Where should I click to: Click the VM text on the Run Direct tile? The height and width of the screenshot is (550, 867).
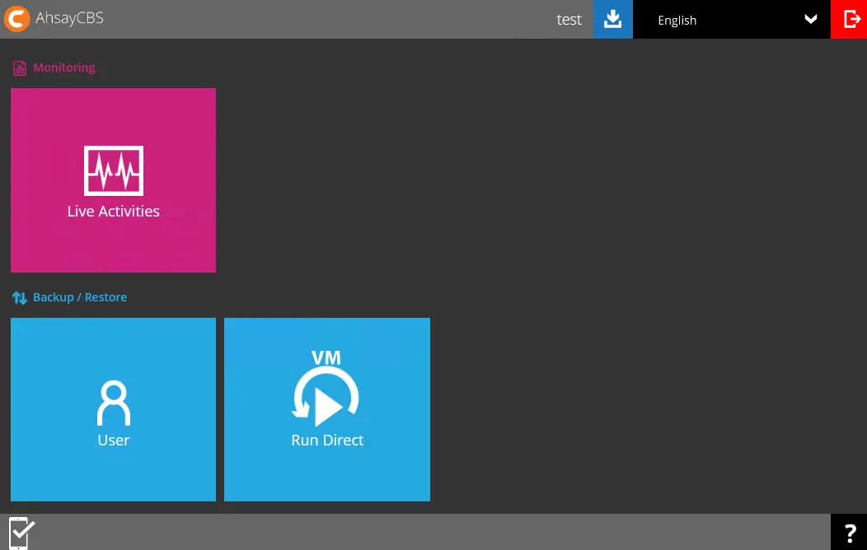coord(326,357)
